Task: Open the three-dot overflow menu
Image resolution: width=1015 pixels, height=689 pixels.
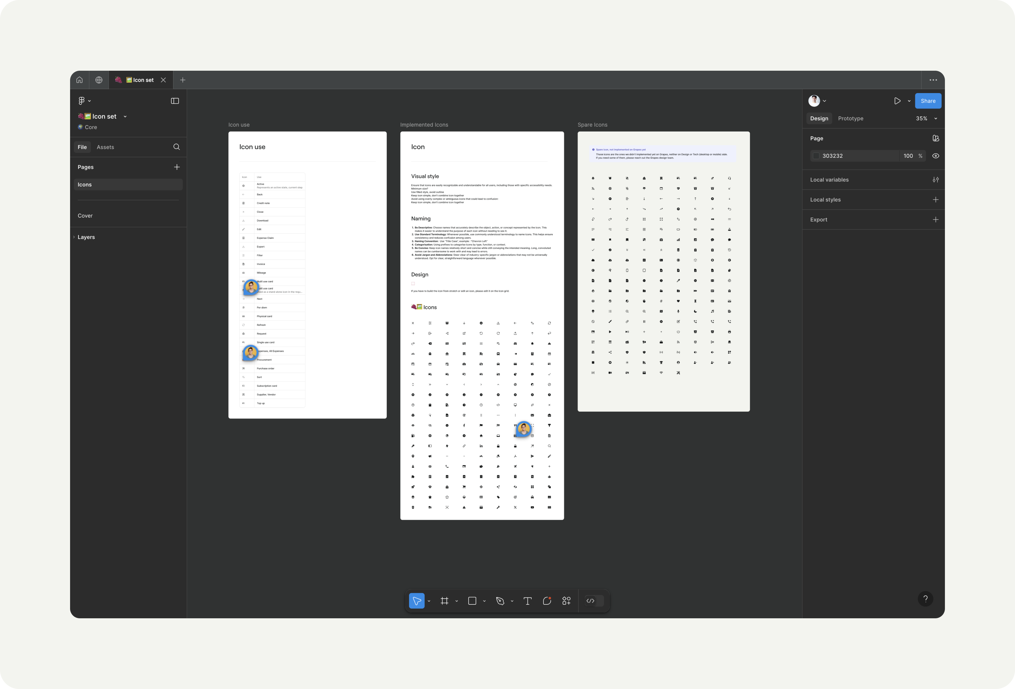Action: pos(933,80)
